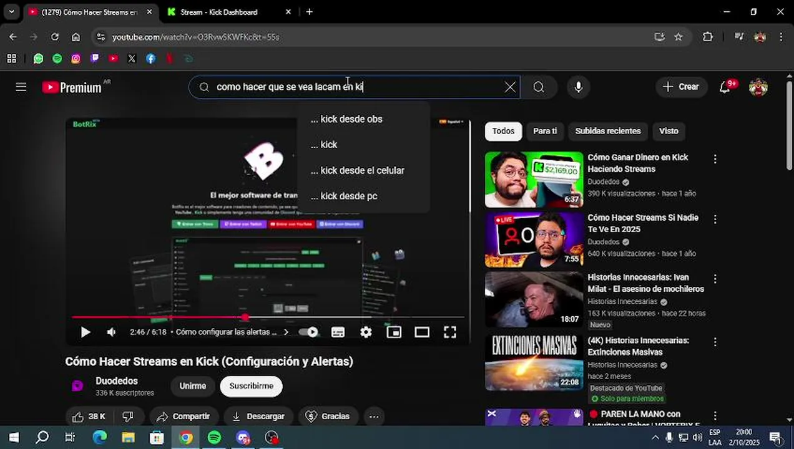Click the Descargar button
The height and width of the screenshot is (449, 794).
[258, 417]
